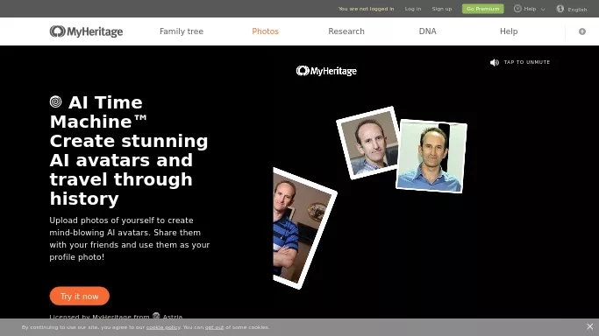This screenshot has width=599, height=336.
Task: Click the globe language icon
Action: coord(560,9)
